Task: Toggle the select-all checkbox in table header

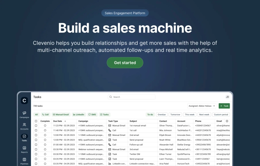Action: (x=36, y=121)
